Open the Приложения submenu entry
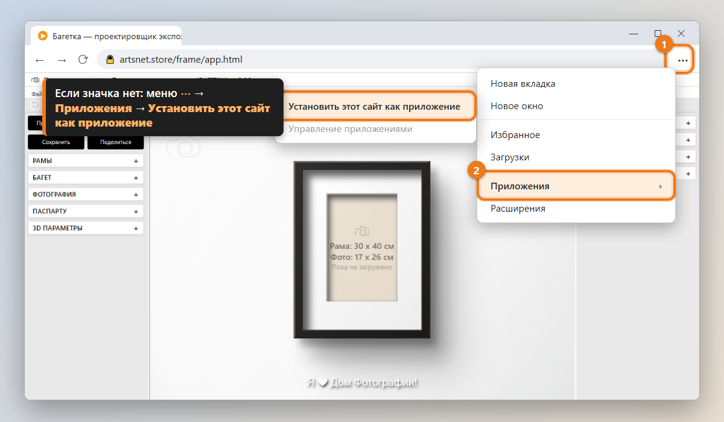724x422 pixels. (576, 186)
